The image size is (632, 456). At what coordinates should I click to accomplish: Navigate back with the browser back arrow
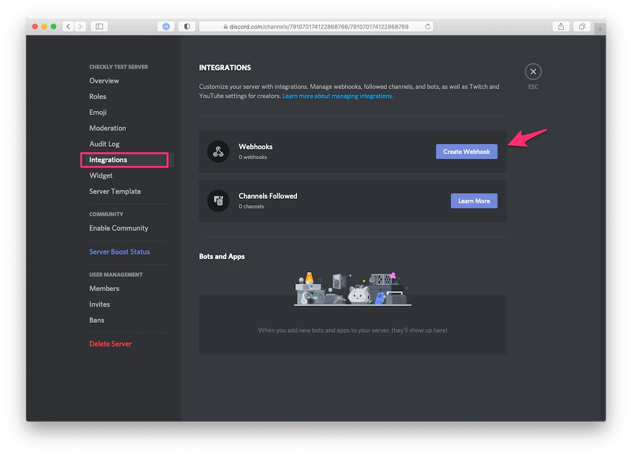point(68,26)
